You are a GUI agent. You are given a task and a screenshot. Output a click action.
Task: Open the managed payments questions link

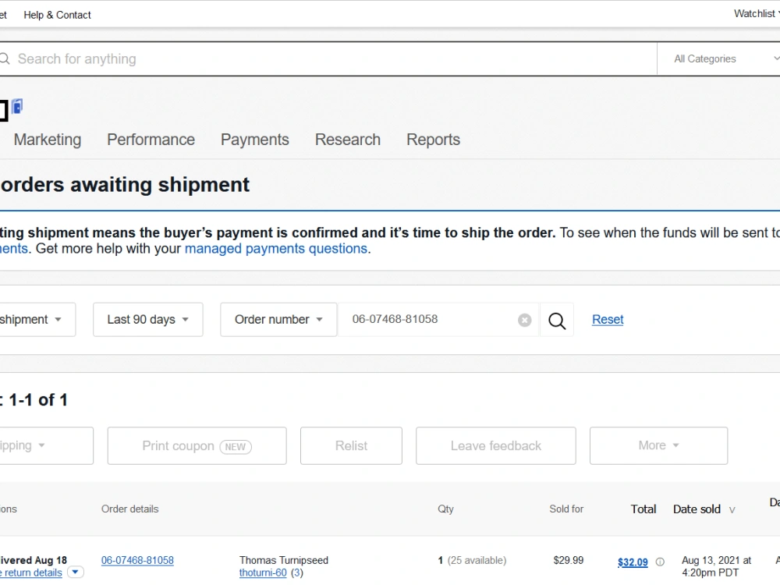click(x=276, y=249)
